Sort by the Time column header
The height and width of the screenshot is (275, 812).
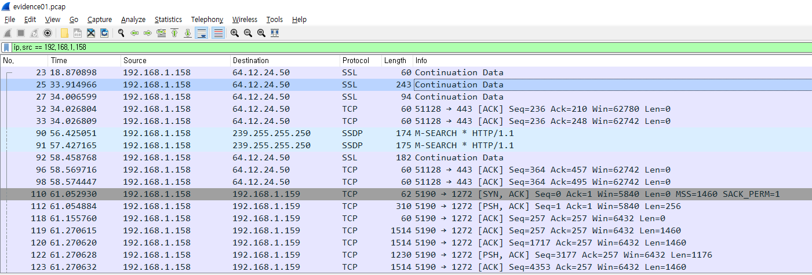pos(85,60)
